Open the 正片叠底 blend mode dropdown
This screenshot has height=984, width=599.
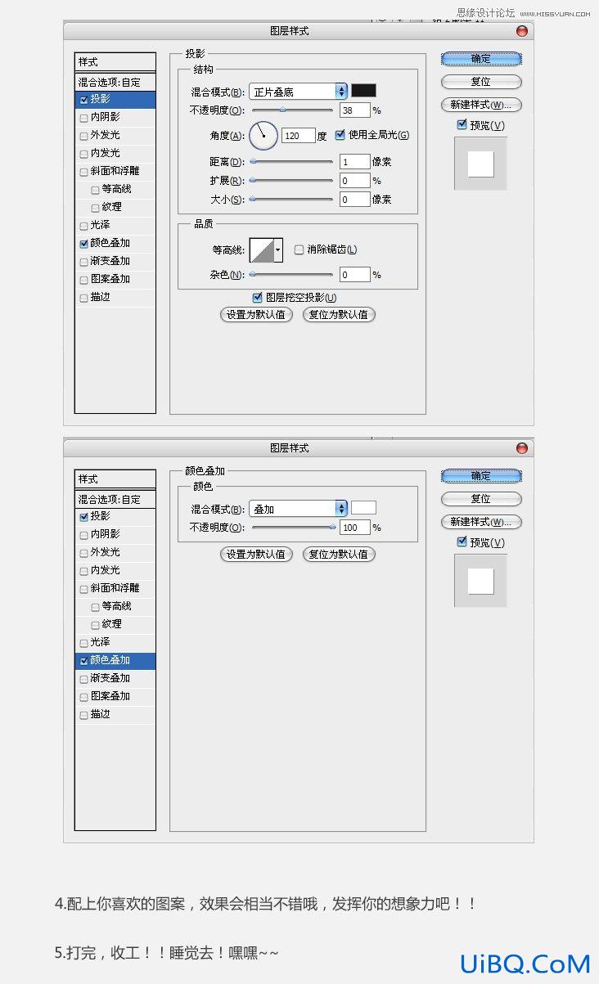coord(298,92)
